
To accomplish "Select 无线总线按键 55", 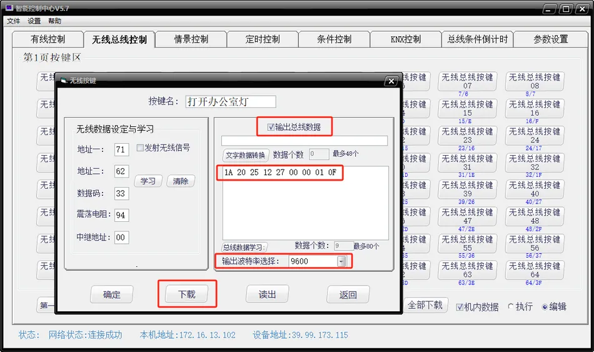I will coord(468,244).
